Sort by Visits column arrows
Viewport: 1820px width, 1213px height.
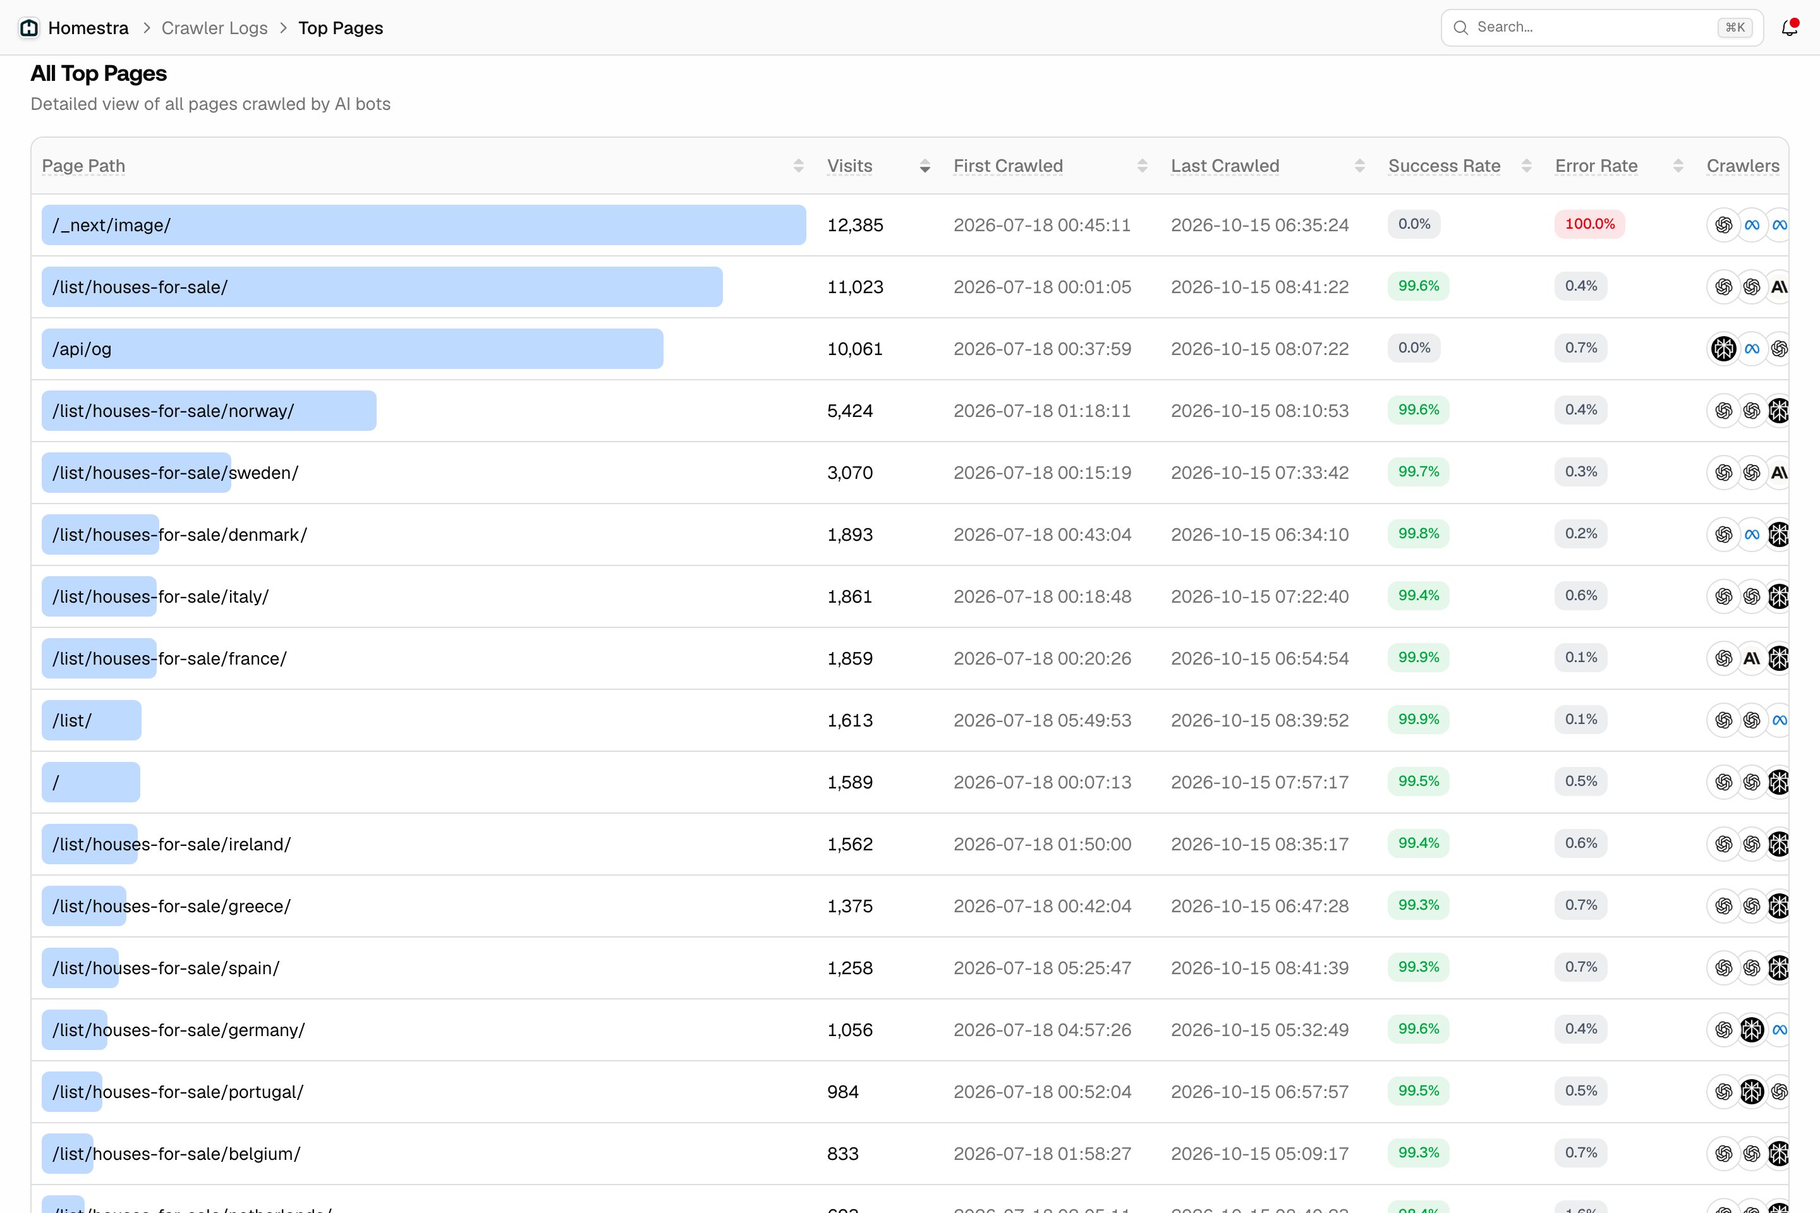coord(925,166)
